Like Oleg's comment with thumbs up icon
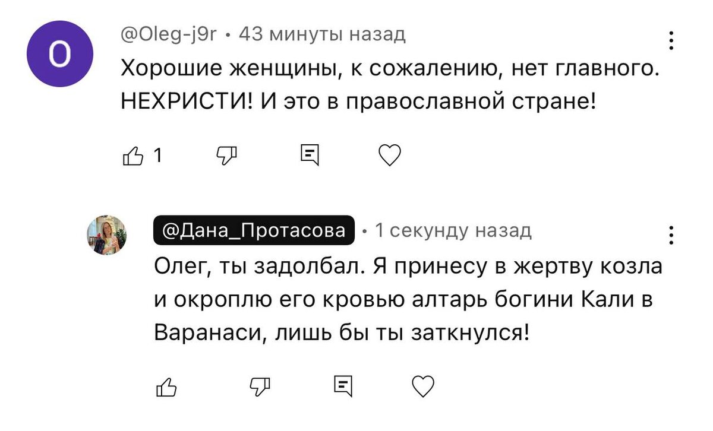The image size is (713, 431). tap(134, 156)
